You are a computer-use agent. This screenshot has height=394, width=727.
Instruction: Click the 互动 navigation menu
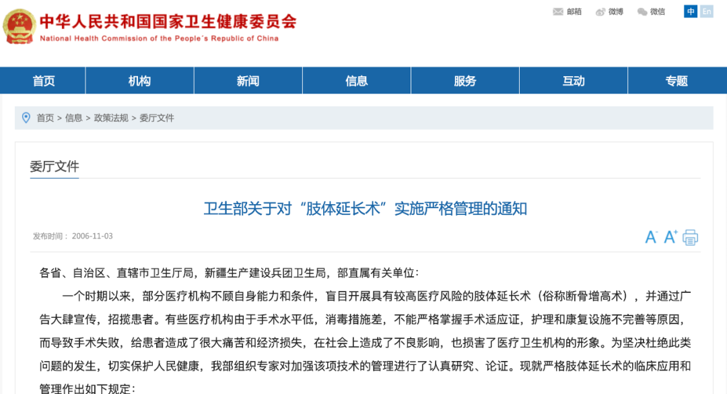pyautogui.click(x=574, y=81)
